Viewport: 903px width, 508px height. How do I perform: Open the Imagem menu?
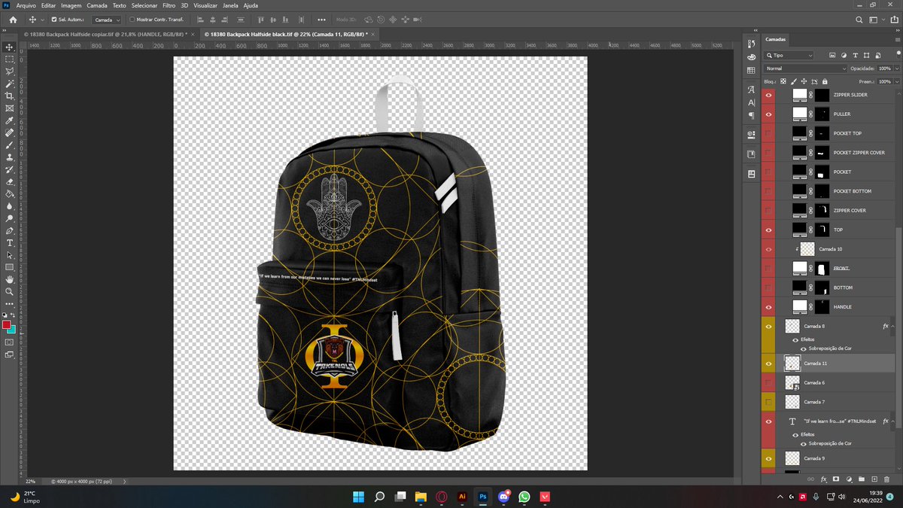pos(71,5)
